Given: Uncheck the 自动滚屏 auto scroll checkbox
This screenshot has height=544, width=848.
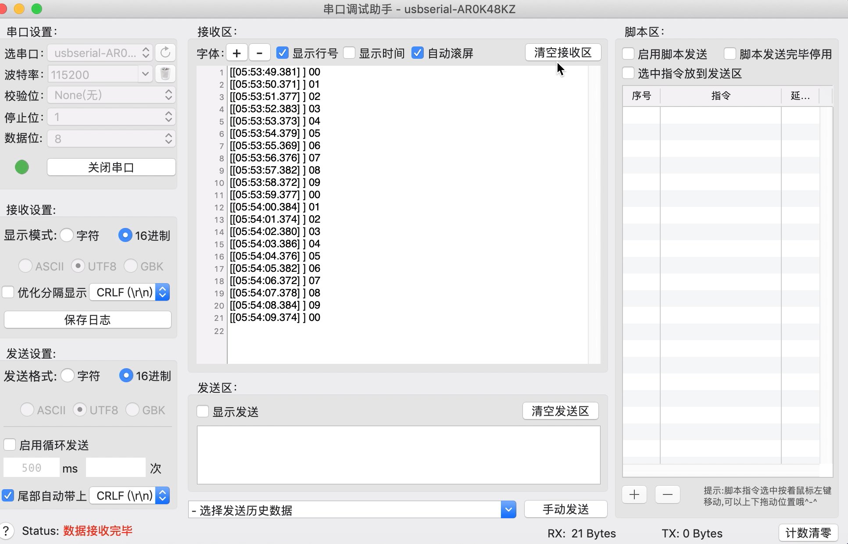Looking at the screenshot, I should point(418,53).
